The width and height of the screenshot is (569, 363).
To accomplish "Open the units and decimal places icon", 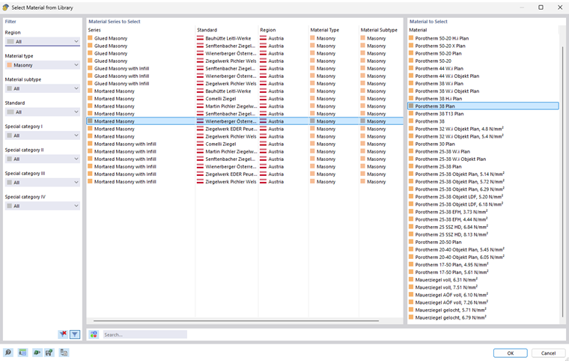I will (x=23, y=353).
